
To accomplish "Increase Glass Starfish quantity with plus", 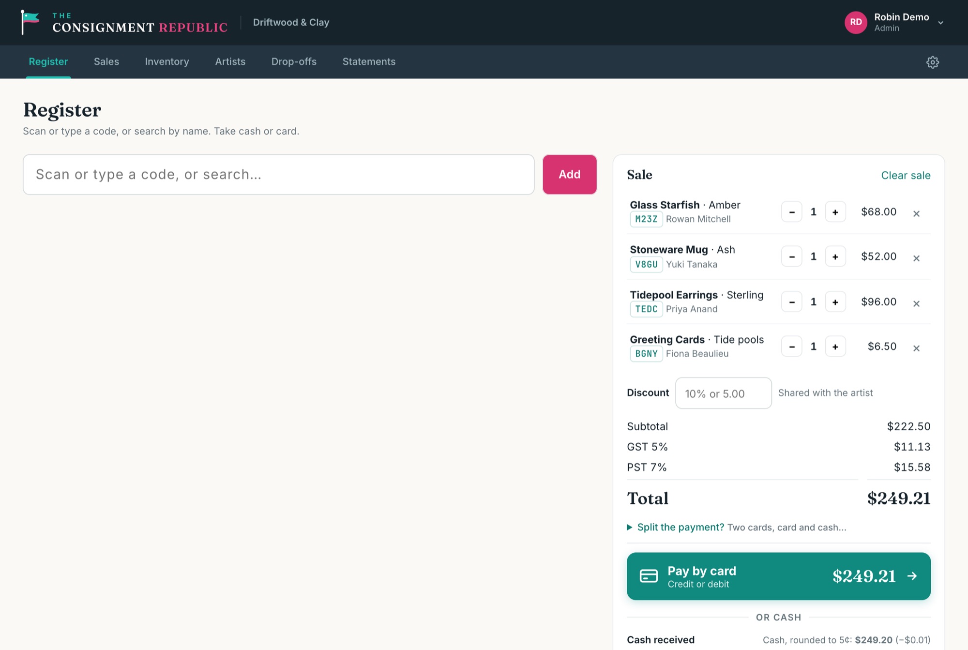I will click(x=835, y=212).
